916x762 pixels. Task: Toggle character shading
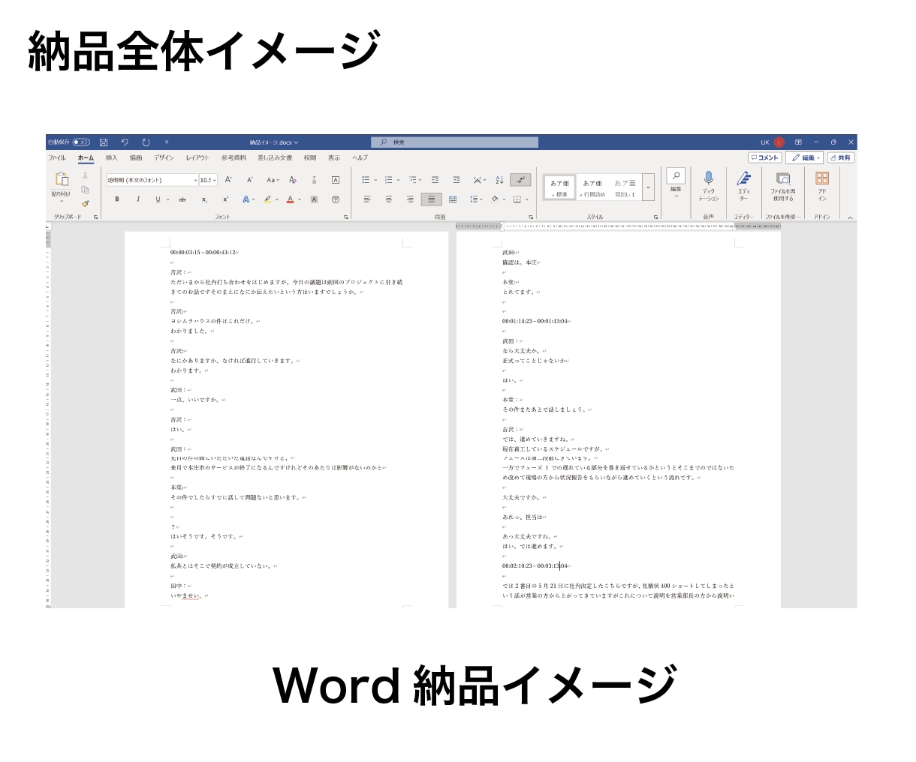point(314,199)
